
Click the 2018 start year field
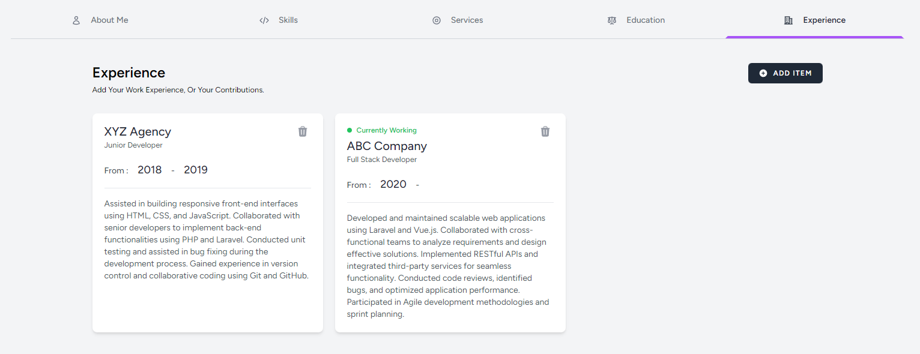tap(150, 170)
